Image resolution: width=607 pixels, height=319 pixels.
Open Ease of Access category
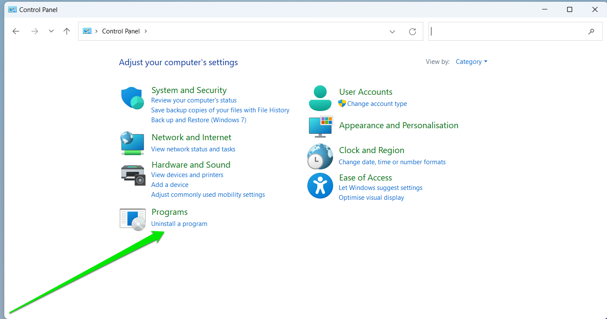tap(366, 178)
